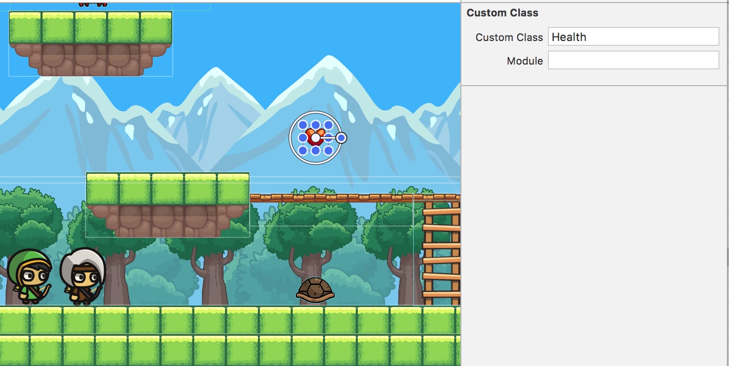Click the bottom-left resize handle of the heart
Screen dimensions: 729x366
(x=302, y=150)
